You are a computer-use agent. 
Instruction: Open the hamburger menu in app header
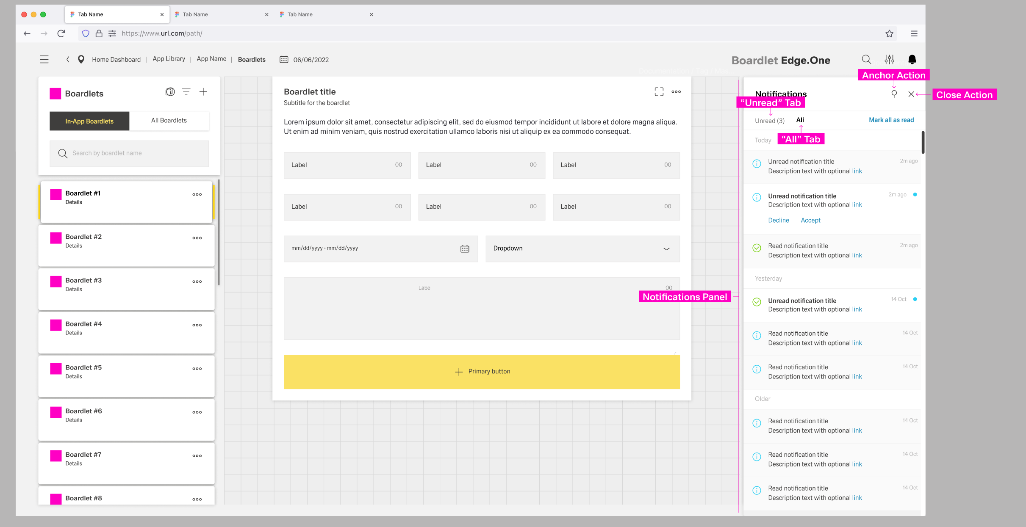[44, 60]
